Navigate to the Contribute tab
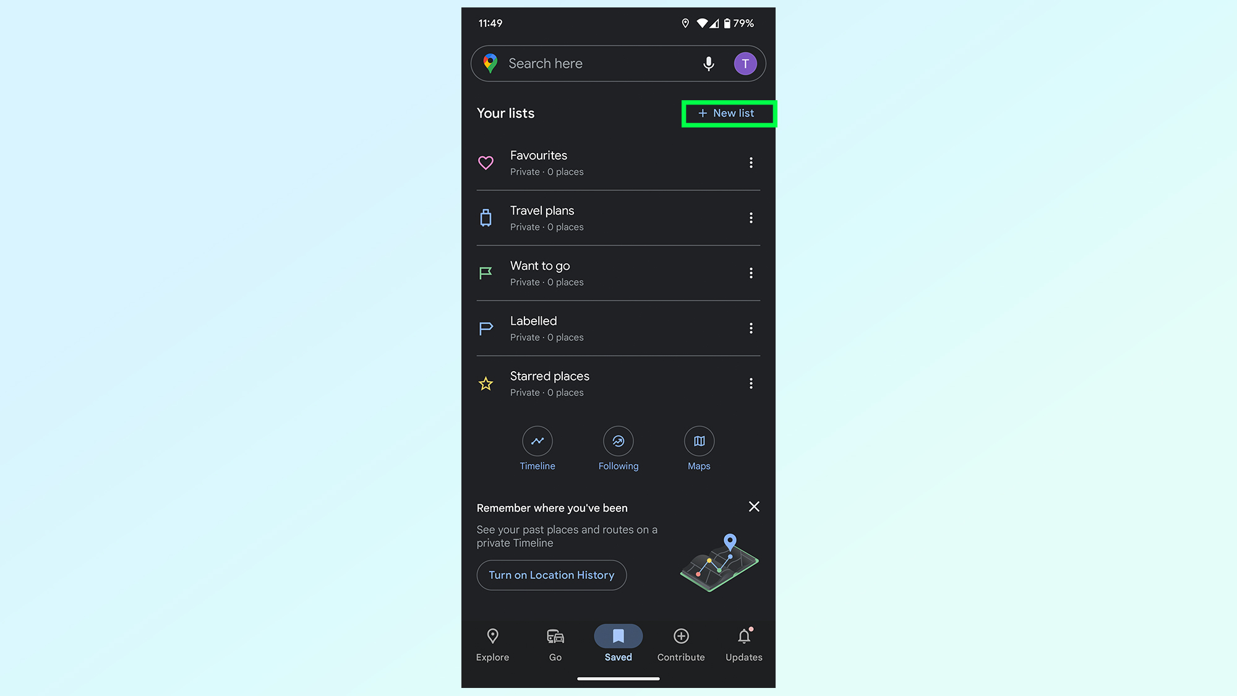Viewport: 1237px width, 696px height. [x=680, y=644]
